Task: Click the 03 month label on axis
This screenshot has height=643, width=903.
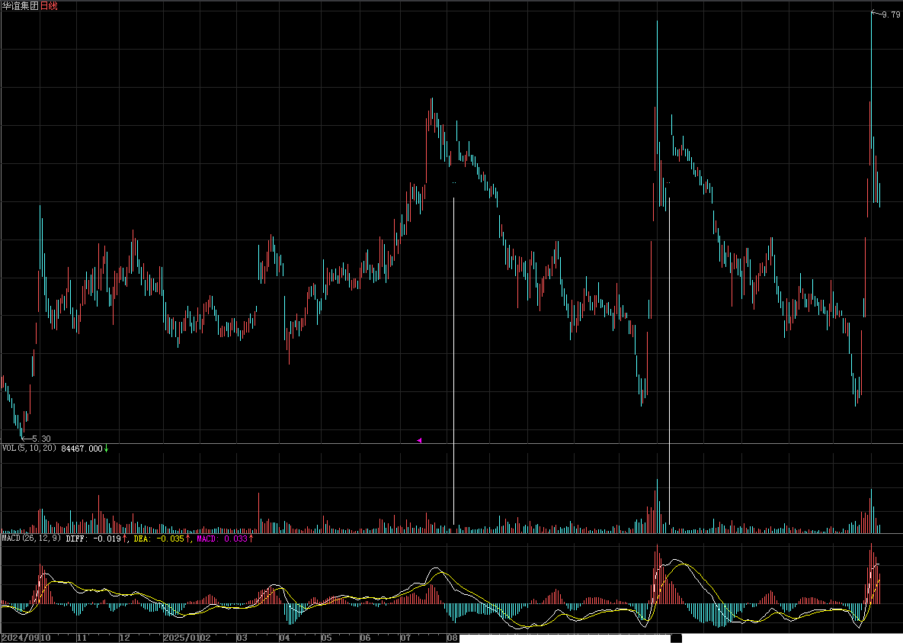Action: [x=242, y=638]
